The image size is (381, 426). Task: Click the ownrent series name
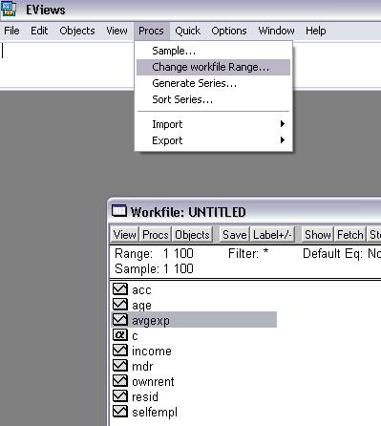click(x=153, y=381)
